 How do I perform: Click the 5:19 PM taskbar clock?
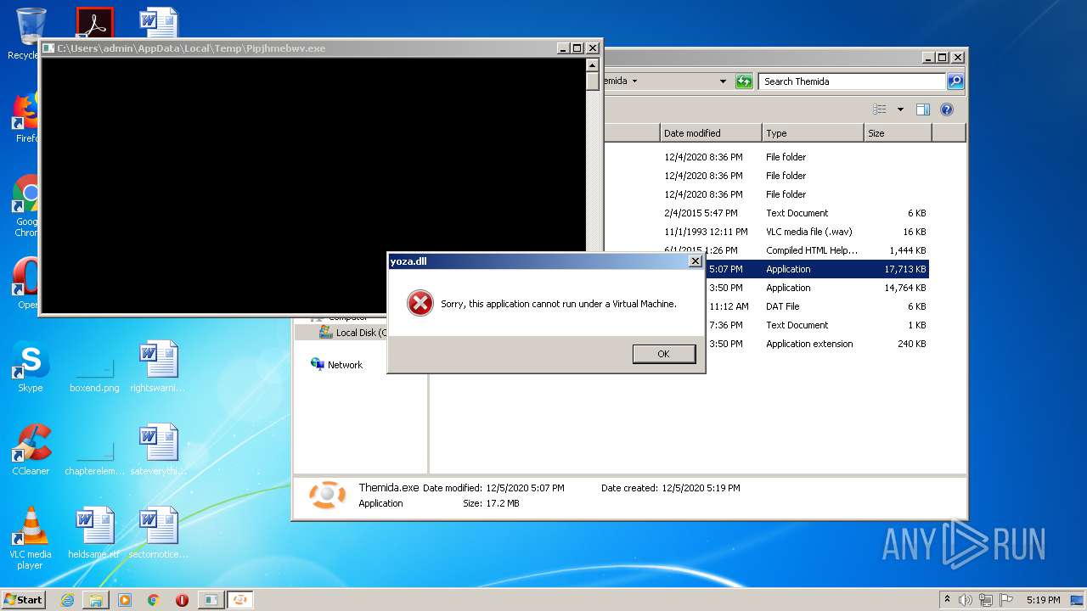tap(1043, 600)
